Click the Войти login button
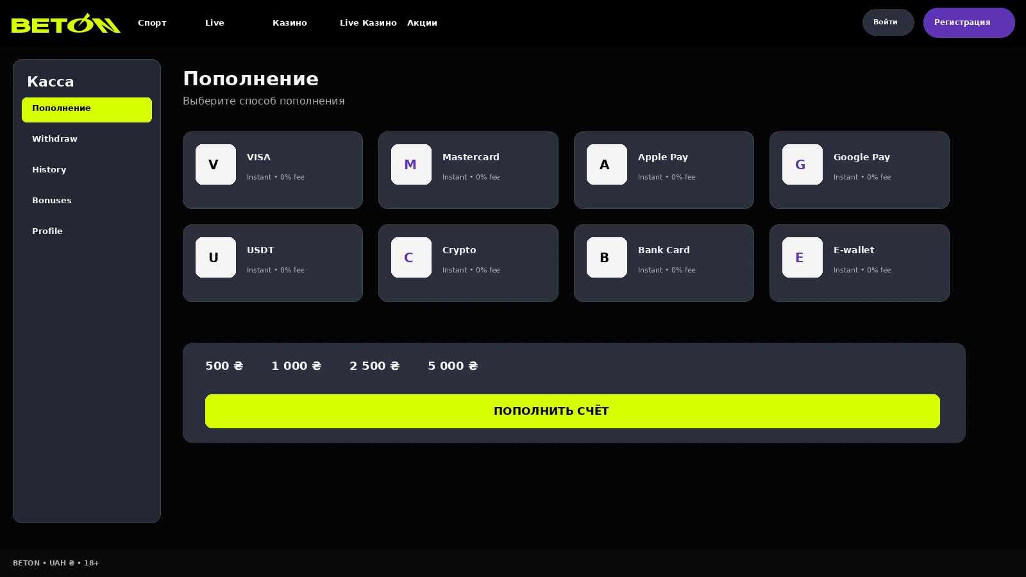 click(x=888, y=22)
